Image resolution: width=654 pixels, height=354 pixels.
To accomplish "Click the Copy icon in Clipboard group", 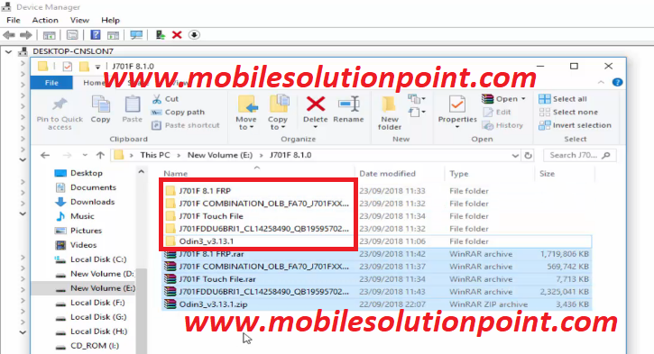I will click(x=100, y=104).
